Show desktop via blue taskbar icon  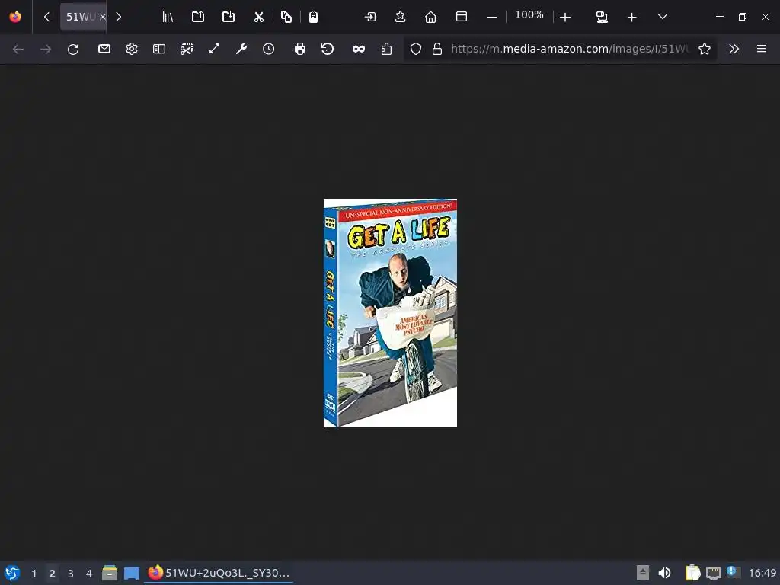click(x=131, y=574)
